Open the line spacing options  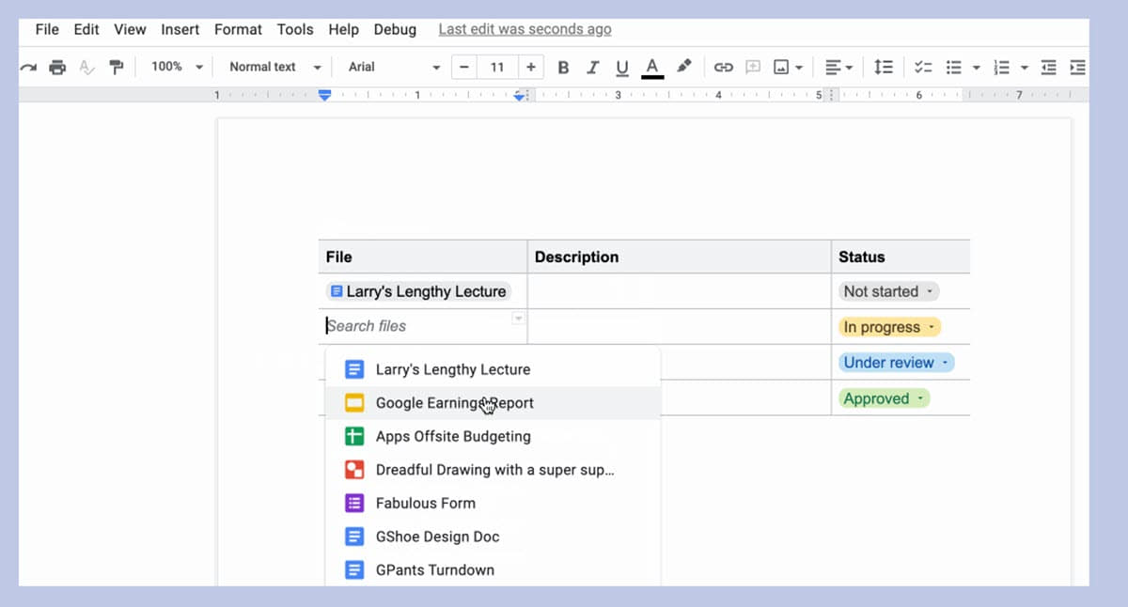pyautogui.click(x=884, y=67)
